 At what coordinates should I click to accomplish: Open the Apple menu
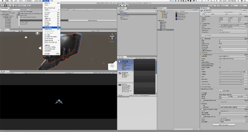click(x=2, y=1)
